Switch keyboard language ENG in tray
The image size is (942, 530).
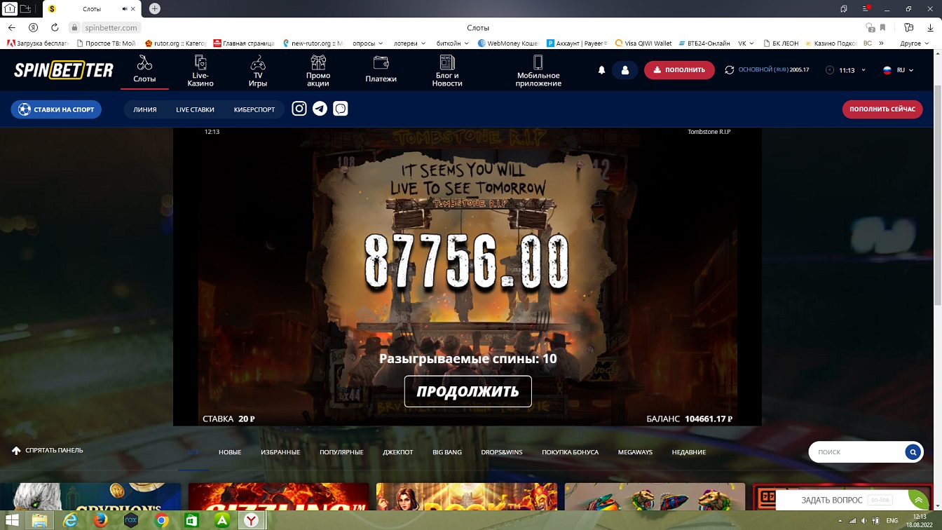pyautogui.click(x=892, y=520)
